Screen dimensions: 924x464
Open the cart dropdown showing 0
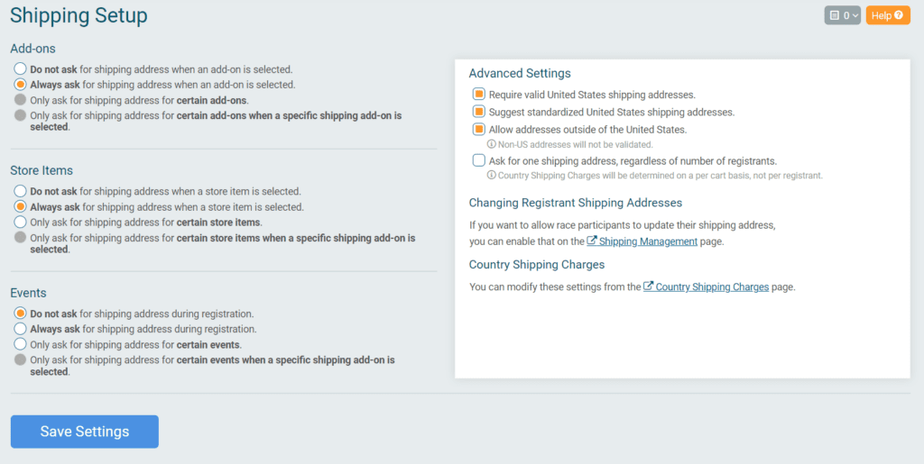[843, 16]
